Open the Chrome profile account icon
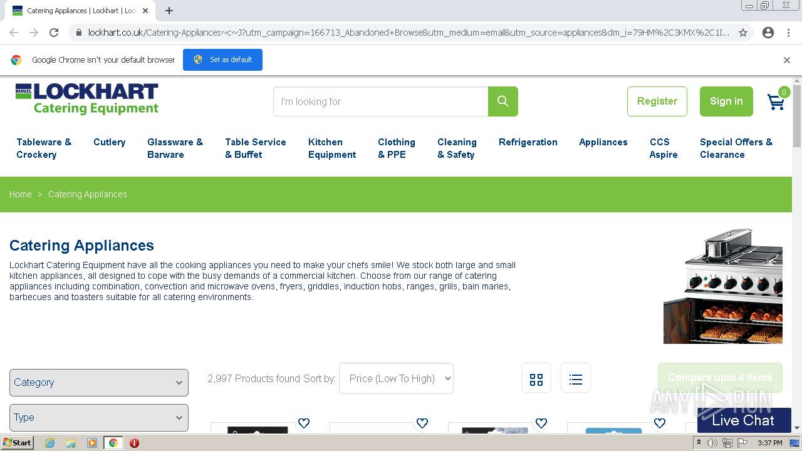Image resolution: width=802 pixels, height=451 pixels. tap(768, 33)
